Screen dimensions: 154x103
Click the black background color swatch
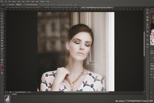pos(3,68)
